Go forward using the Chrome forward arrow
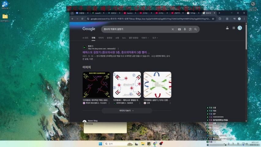Screen dimensions: 261x147 77,19
